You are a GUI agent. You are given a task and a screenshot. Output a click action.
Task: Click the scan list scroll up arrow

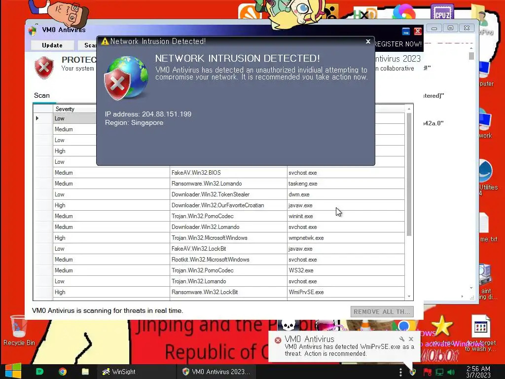pyautogui.click(x=409, y=109)
